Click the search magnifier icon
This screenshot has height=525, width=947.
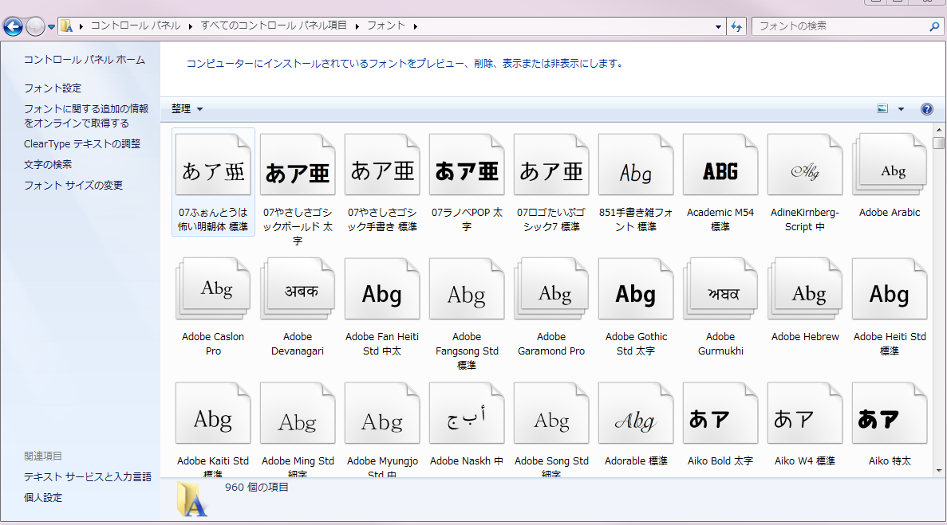[935, 26]
